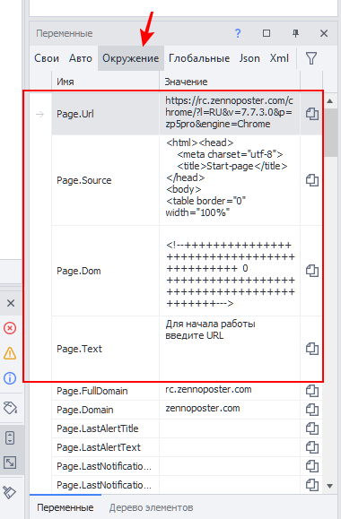This screenshot has height=519, width=341.
Task: Click the clear eraser icon at sidebar bottom
Action: pyautogui.click(x=10, y=492)
